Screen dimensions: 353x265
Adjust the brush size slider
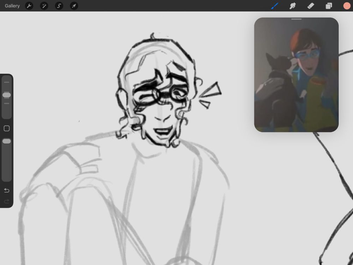[6, 95]
